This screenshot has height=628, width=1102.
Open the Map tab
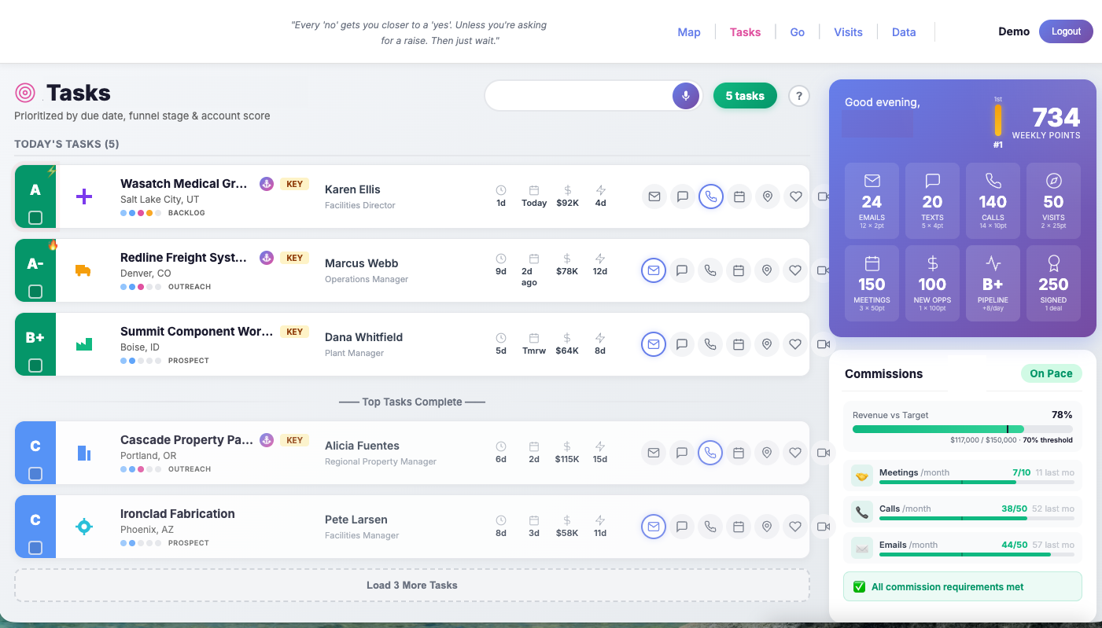point(689,32)
